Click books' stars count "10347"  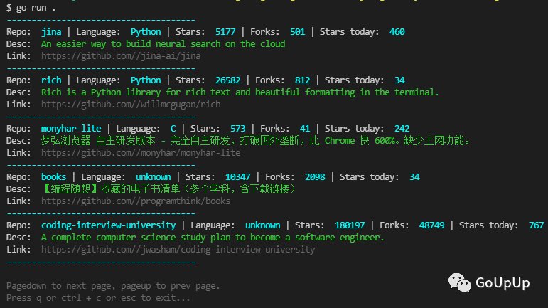238,177
